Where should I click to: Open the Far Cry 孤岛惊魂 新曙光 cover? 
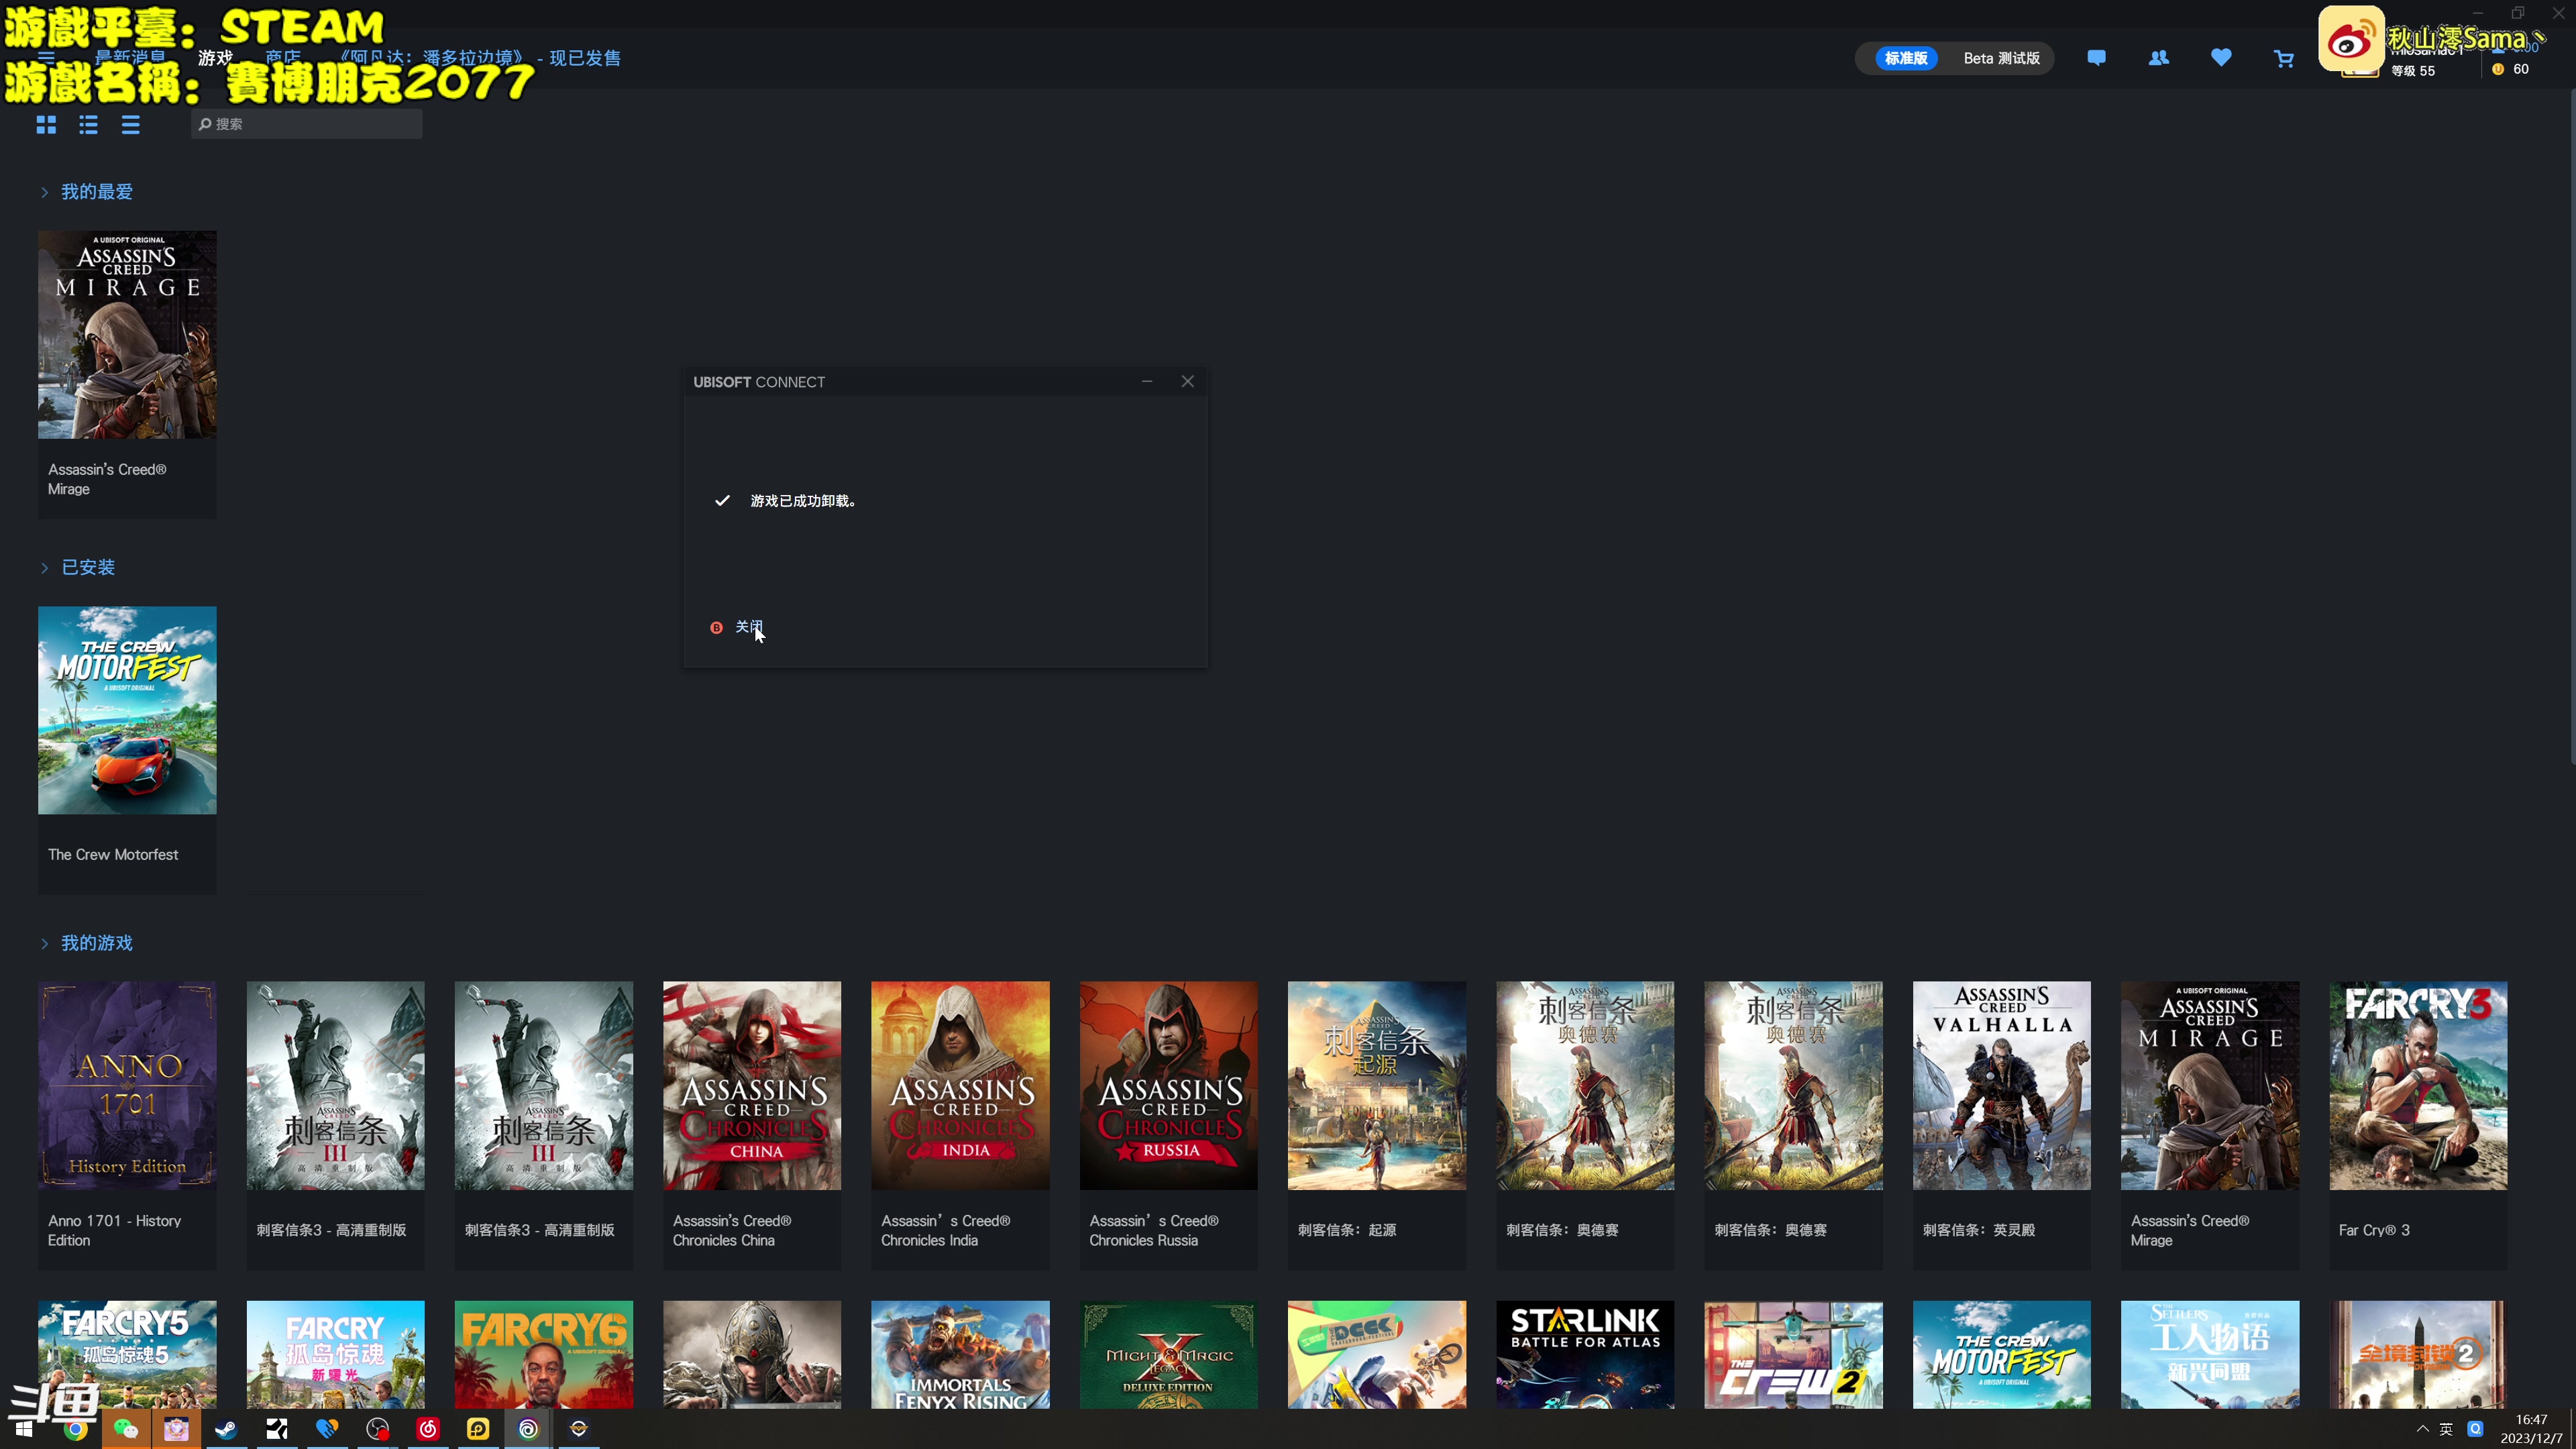coord(335,1355)
